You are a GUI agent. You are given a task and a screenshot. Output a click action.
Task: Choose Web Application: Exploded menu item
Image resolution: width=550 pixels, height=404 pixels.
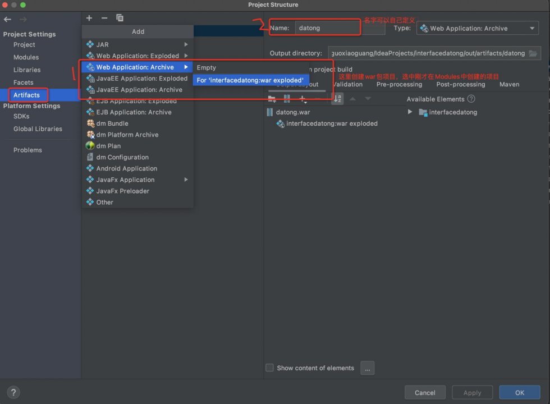[x=137, y=56]
